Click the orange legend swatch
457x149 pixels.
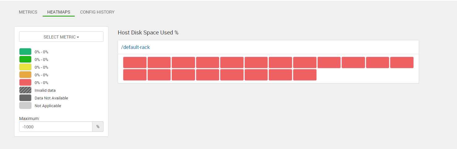tap(25, 75)
